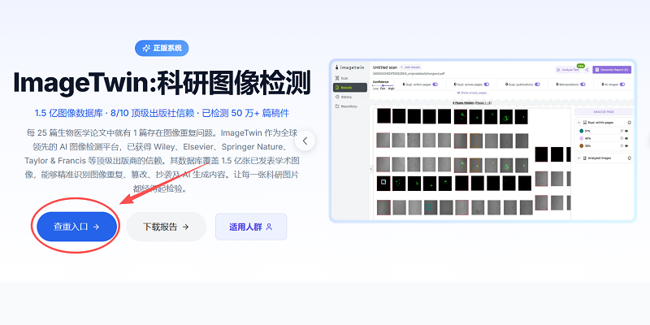Select the first black thumbnail in top row
650x325 pixels.
pos(383,115)
